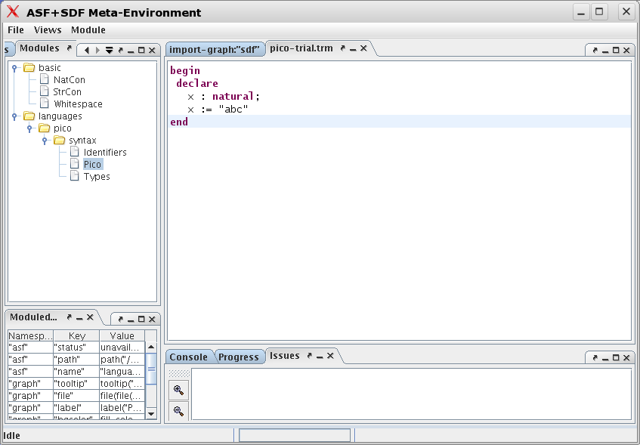Switch to the Progress tab
The image size is (640, 445).
[240, 357]
